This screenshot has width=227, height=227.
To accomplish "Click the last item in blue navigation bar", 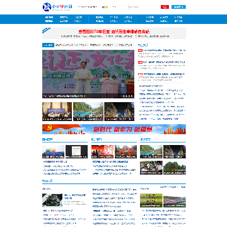I will point(178,21).
